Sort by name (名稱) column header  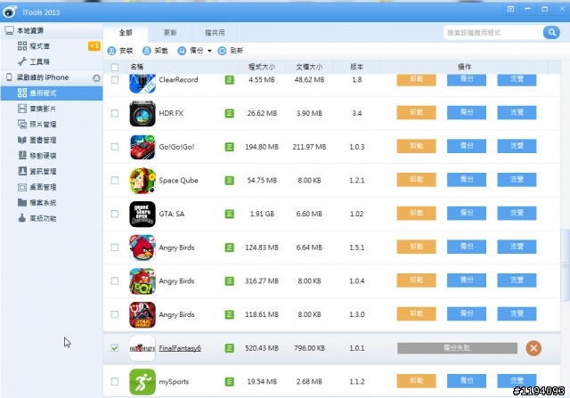(136, 68)
